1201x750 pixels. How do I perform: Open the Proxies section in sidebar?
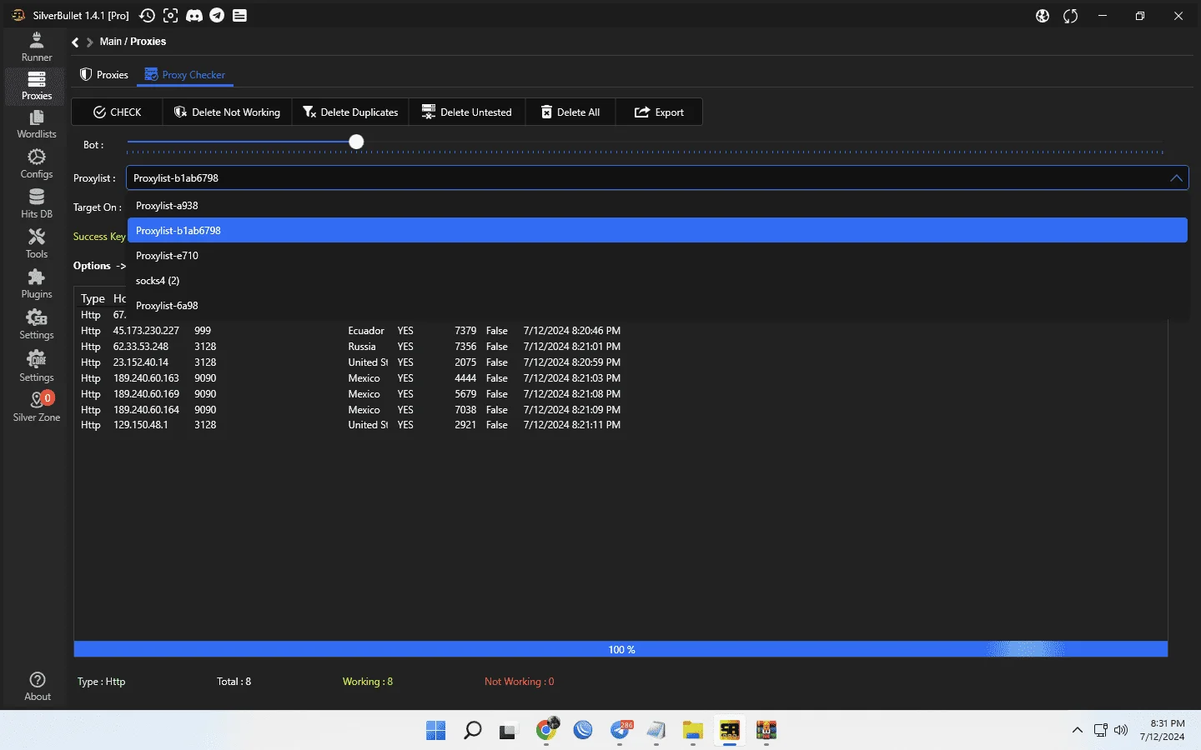[x=37, y=86]
